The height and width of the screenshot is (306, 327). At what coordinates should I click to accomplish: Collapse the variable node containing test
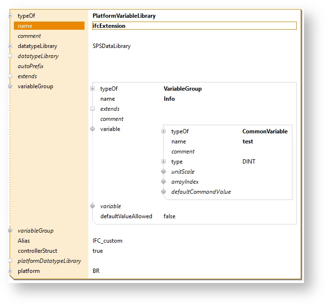pyautogui.click(x=93, y=129)
